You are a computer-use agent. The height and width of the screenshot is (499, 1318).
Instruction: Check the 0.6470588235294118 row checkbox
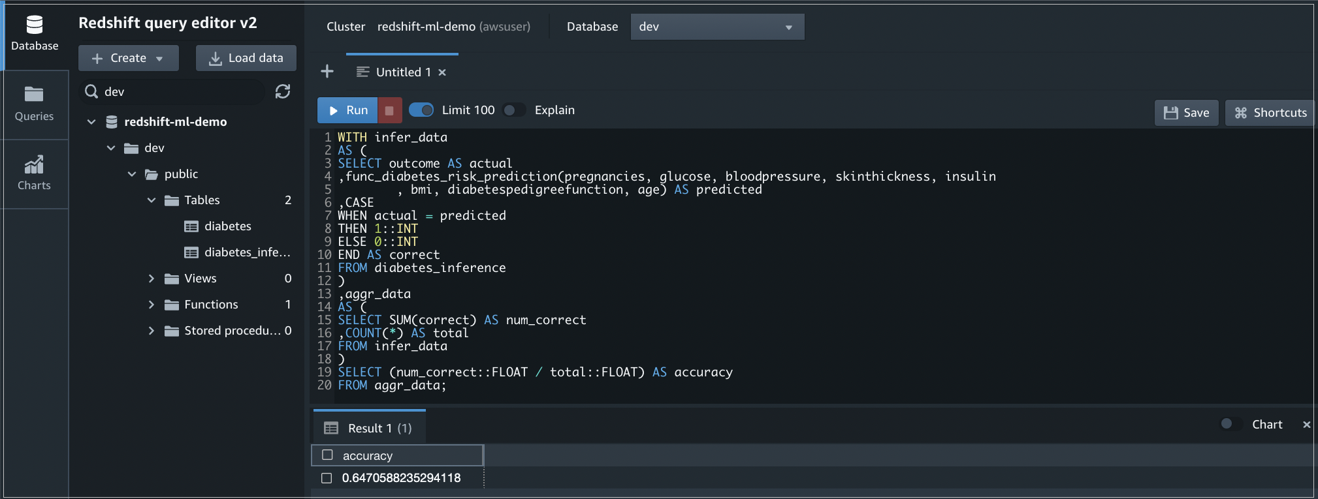click(327, 478)
